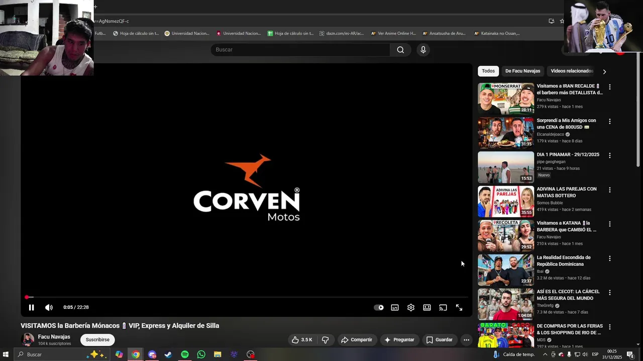Open Facu Navajas channel avatar

coord(28,339)
